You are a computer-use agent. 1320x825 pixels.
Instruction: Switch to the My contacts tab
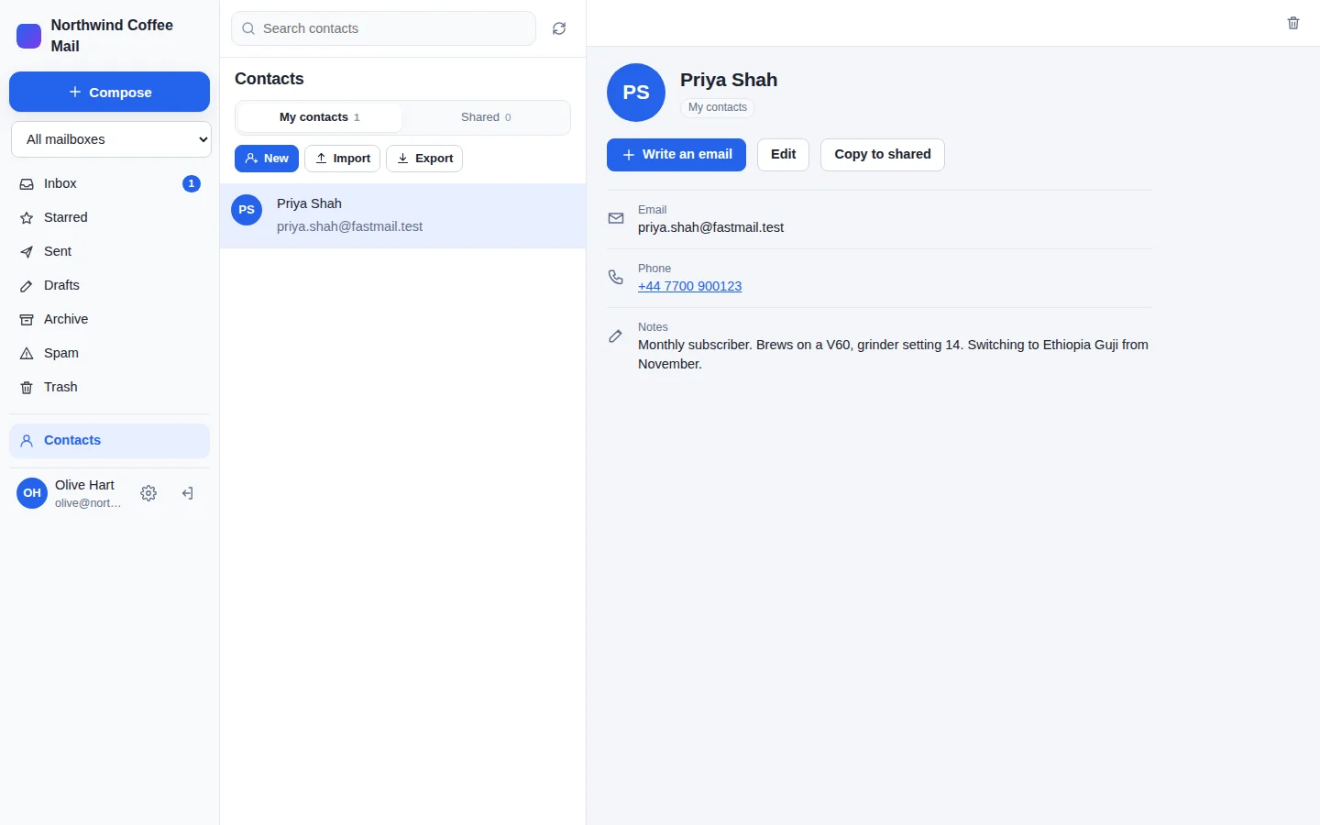[x=319, y=117]
